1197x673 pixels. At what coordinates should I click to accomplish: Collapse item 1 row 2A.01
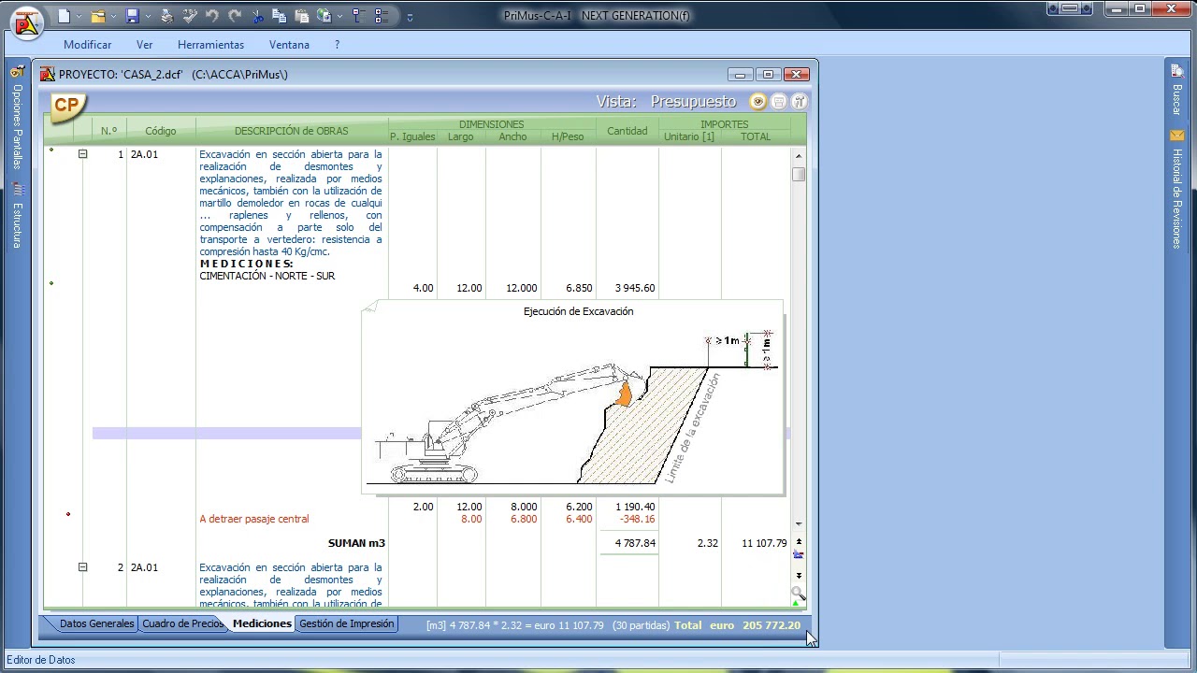click(82, 154)
